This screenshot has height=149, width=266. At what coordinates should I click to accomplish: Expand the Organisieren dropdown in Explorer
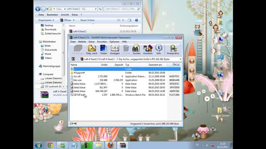[46, 20]
